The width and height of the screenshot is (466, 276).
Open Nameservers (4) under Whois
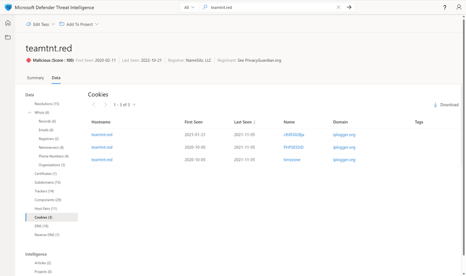pos(51,147)
